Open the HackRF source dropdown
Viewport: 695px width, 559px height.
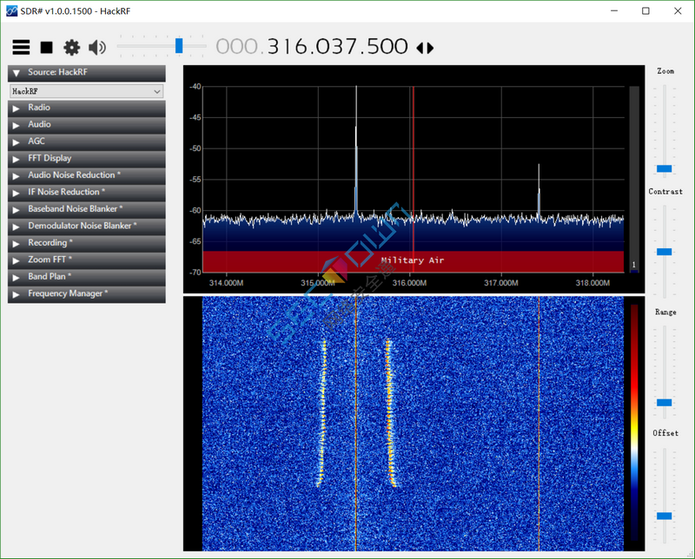coord(87,91)
